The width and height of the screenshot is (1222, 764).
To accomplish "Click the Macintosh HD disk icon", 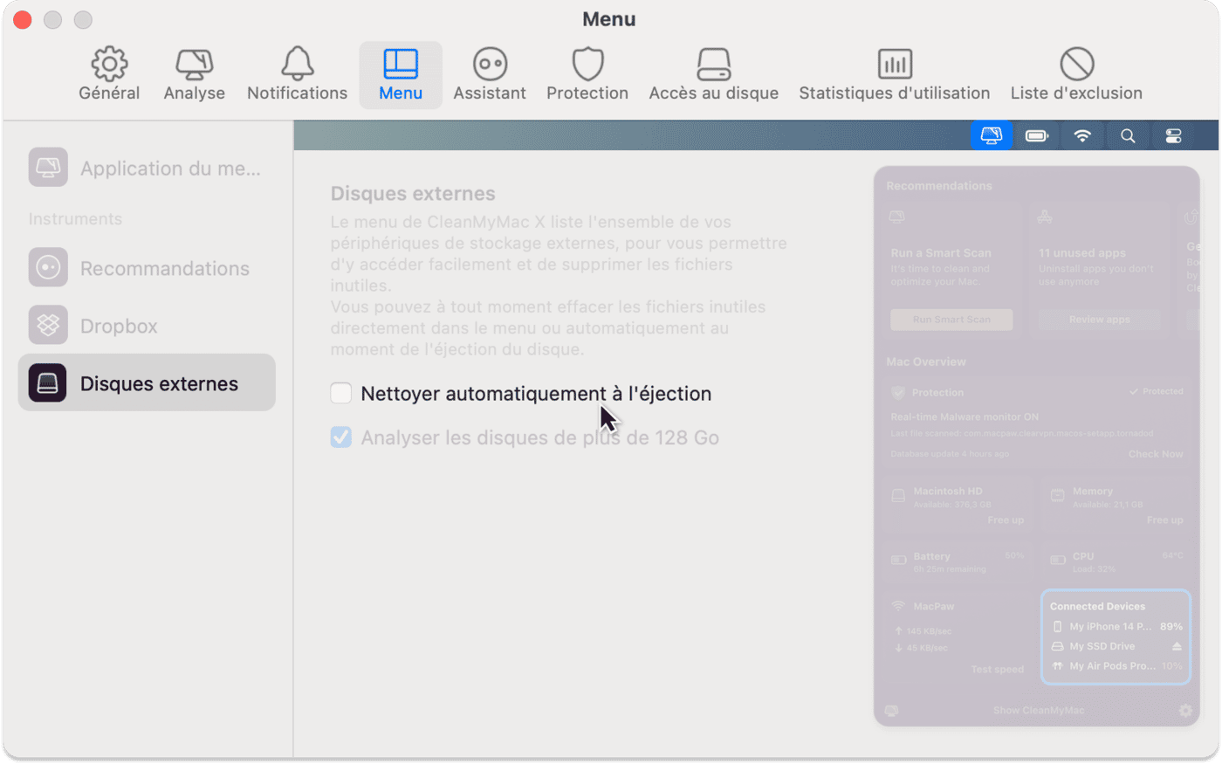I will click(x=898, y=496).
